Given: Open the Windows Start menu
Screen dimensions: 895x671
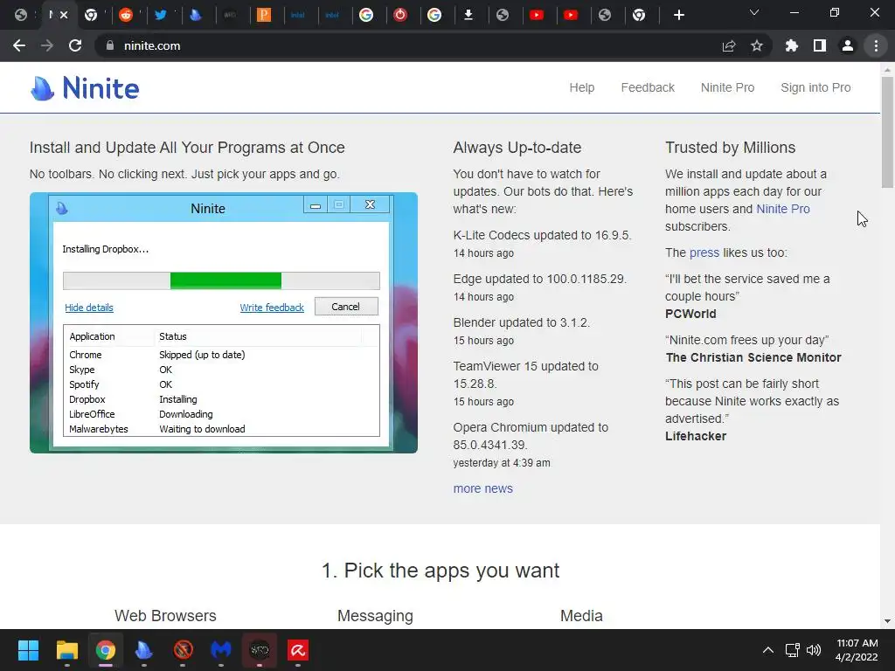Looking at the screenshot, I should tap(28, 650).
